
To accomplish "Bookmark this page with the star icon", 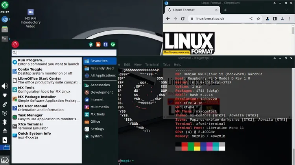I will click(x=258, y=19).
